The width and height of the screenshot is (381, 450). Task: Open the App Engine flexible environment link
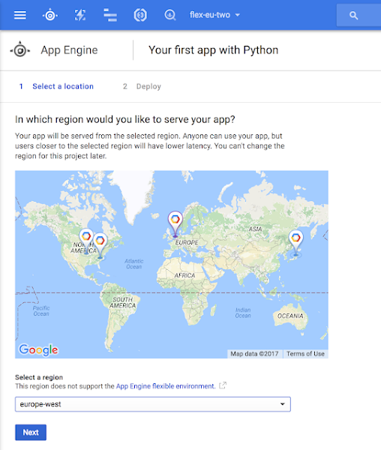point(166,386)
